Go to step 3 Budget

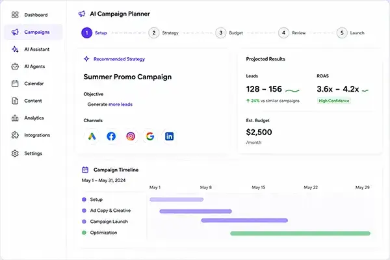click(220, 33)
